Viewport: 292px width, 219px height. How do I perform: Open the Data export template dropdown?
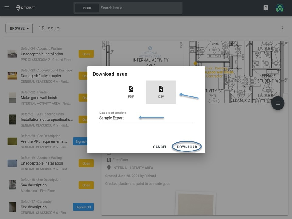[146, 118]
